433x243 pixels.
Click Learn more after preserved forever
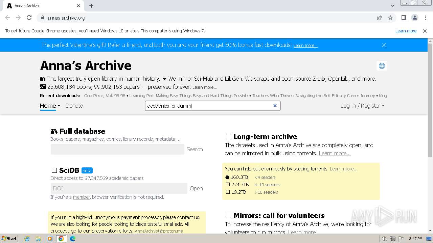coord(204,87)
